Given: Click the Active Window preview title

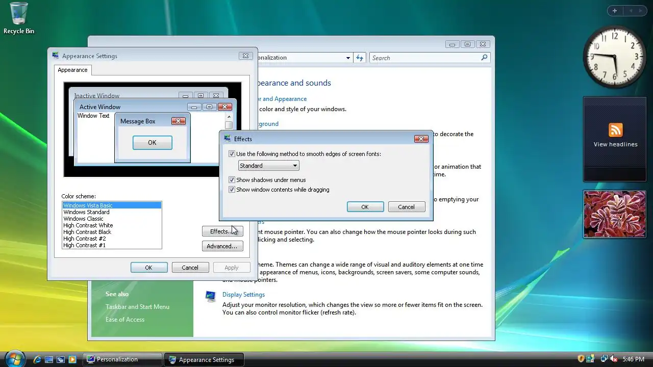Looking at the screenshot, I should (x=100, y=107).
